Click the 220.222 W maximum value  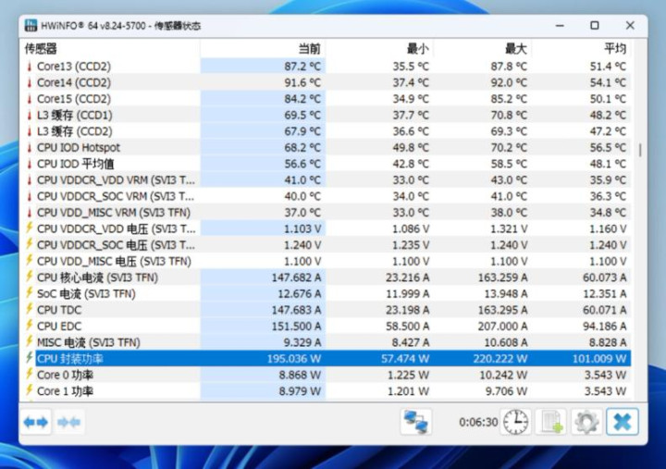coord(500,359)
